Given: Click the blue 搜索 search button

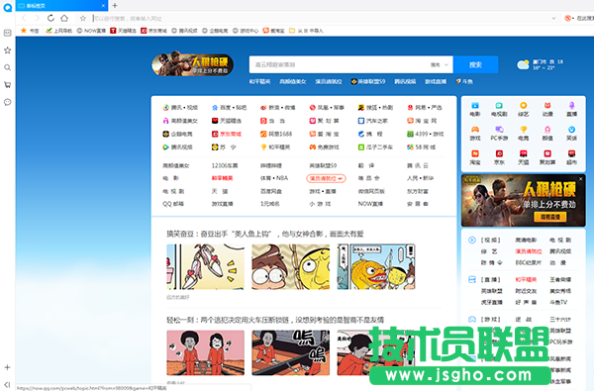Looking at the screenshot, I should pos(475,64).
